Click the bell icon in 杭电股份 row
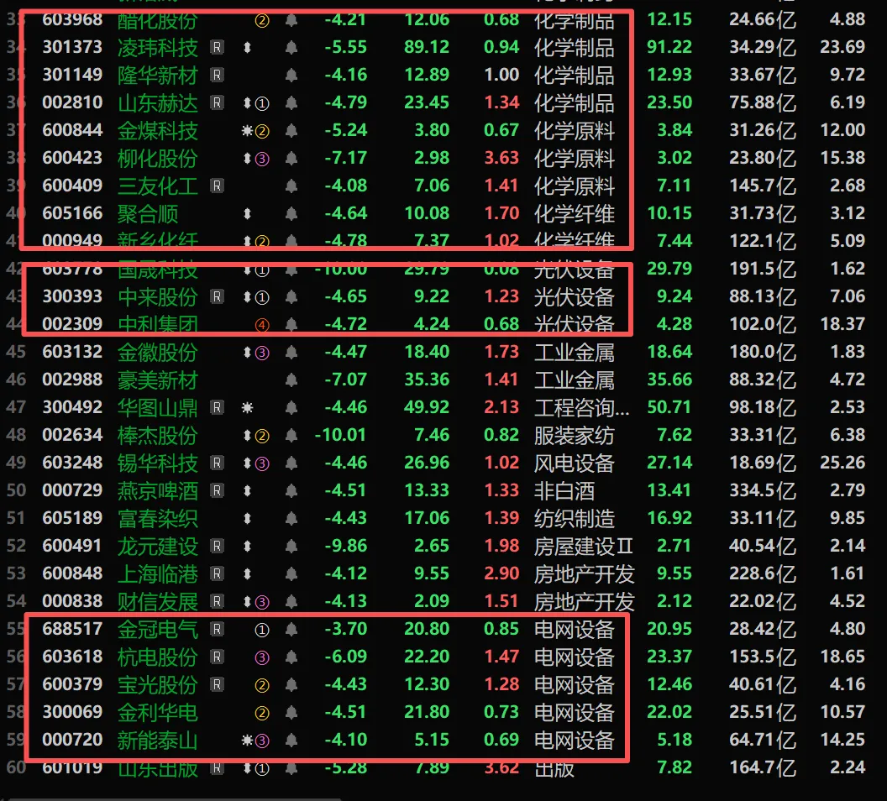The image size is (887, 801). [x=291, y=657]
